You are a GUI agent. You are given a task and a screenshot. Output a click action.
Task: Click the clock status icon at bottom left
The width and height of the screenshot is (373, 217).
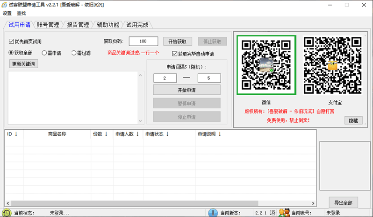7,213
